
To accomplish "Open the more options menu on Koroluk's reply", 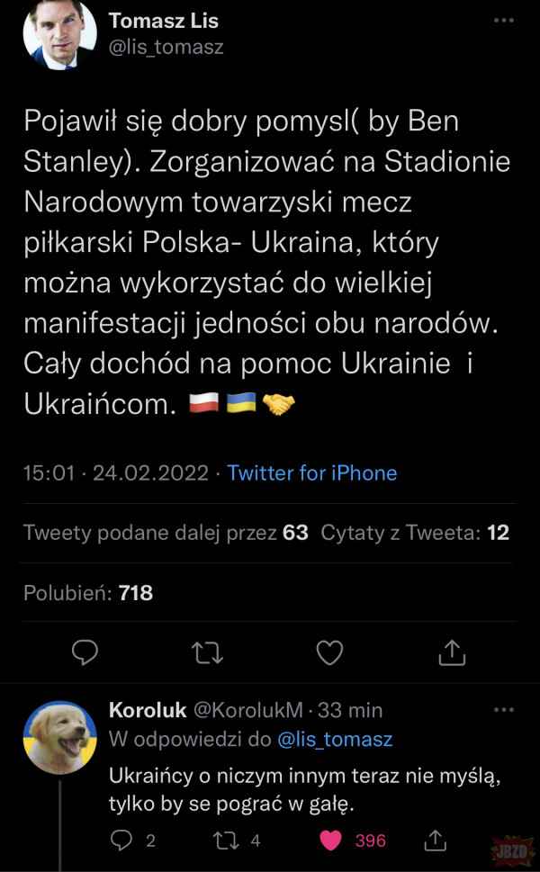I will pos(504,709).
